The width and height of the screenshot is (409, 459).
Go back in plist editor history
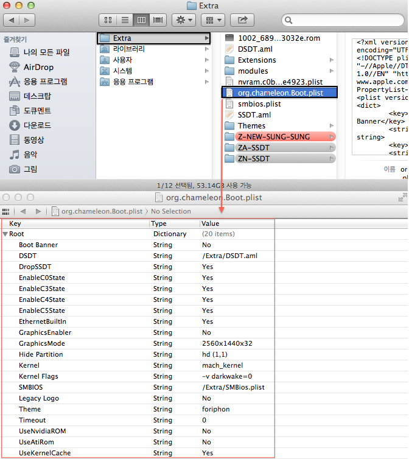point(23,211)
